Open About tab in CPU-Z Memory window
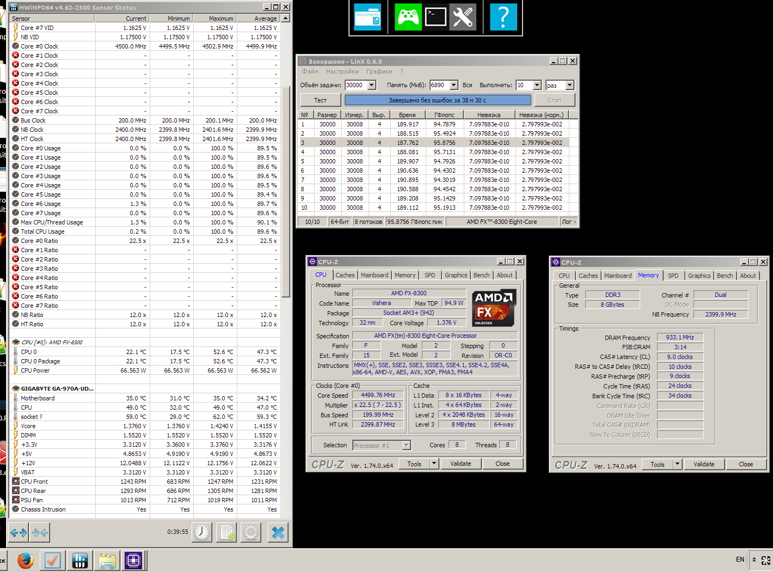This screenshot has height=572, width=773. pos(748,276)
